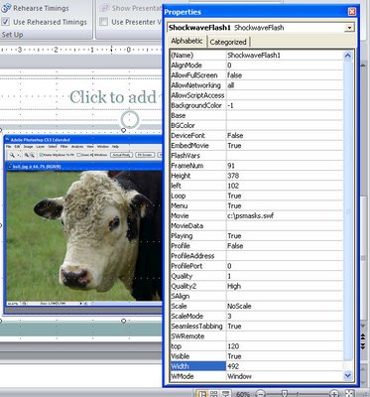Screen dimensions: 370x397
Task: Click Fit slide to window icon
Action: click(x=349, y=394)
